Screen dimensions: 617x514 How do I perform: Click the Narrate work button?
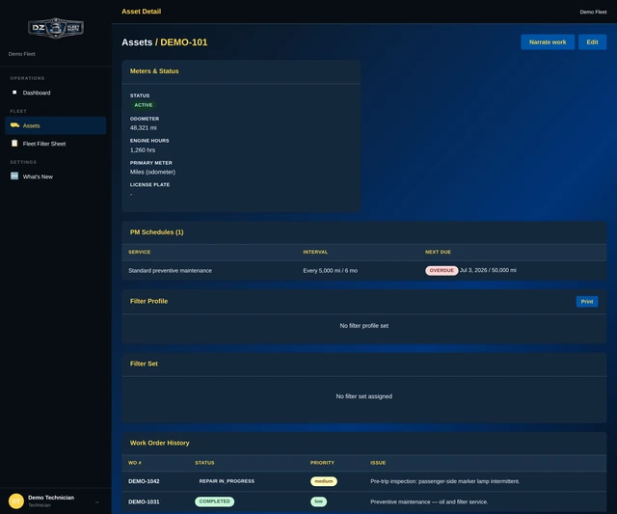[548, 42]
